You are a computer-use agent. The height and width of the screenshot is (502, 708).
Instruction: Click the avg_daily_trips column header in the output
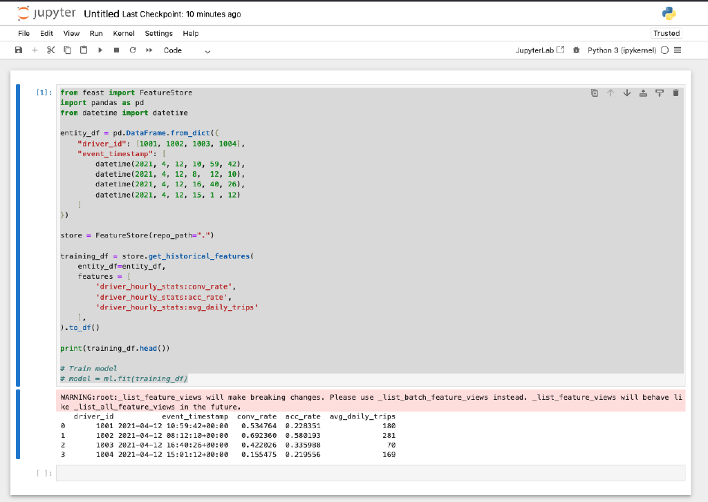(362, 416)
